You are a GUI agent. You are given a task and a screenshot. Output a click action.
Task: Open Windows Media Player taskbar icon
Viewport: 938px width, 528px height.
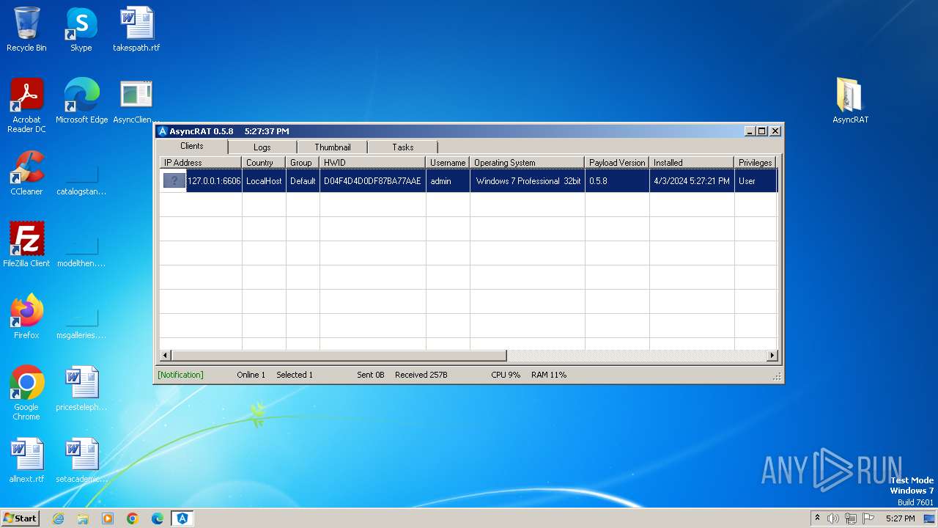tap(108, 518)
